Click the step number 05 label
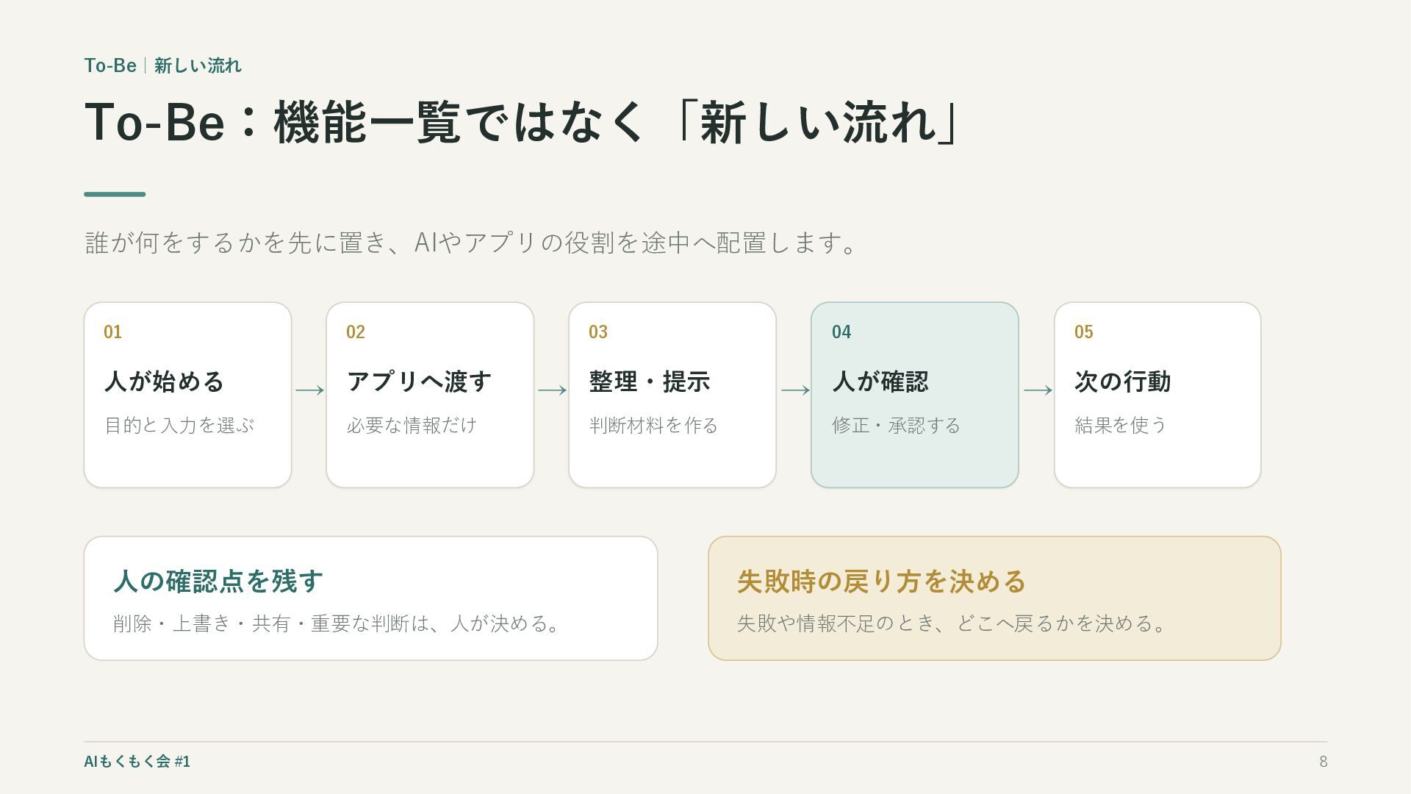 point(1084,332)
